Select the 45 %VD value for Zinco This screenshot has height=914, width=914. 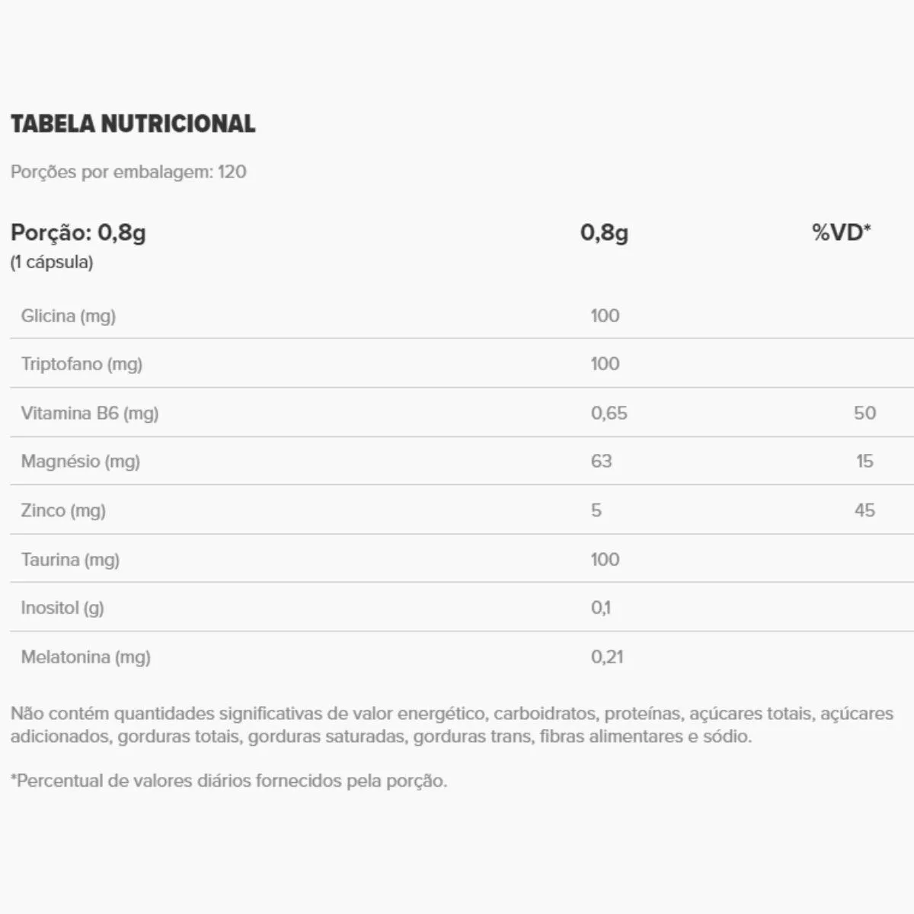click(864, 510)
